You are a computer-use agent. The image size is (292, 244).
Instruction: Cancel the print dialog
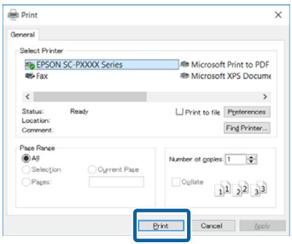212,226
